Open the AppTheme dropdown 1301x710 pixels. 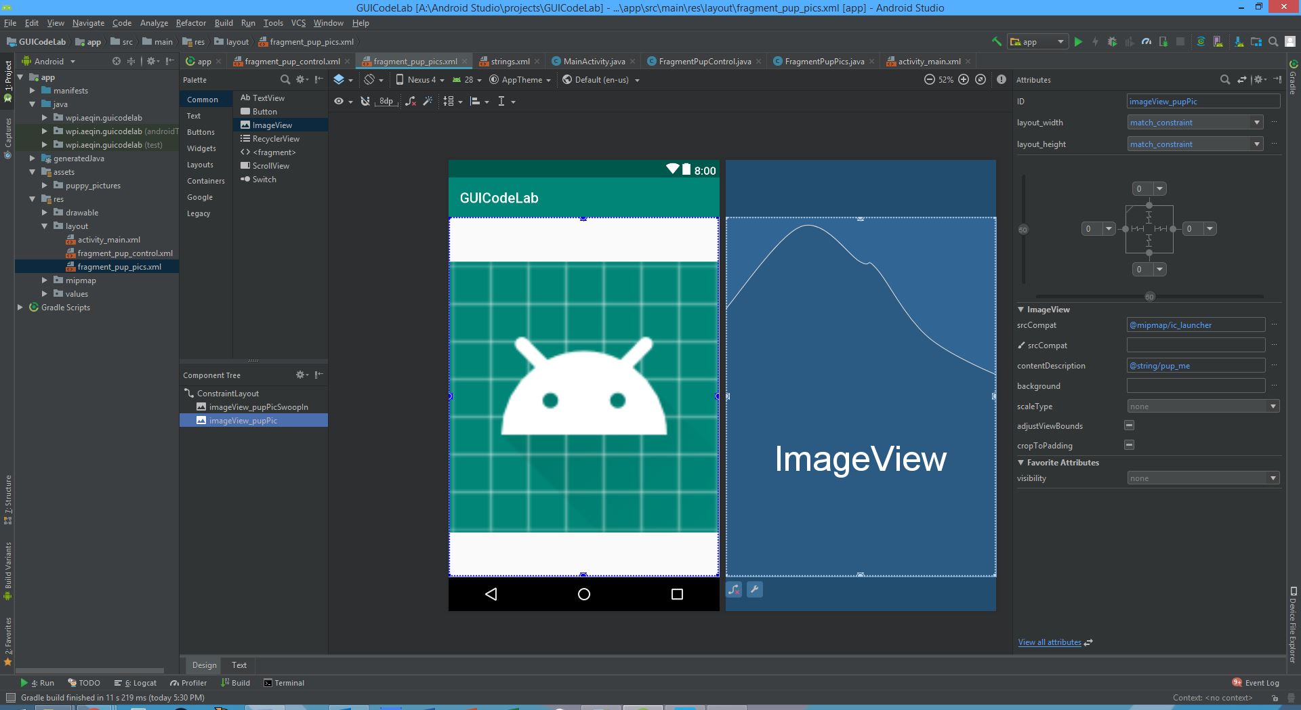pyautogui.click(x=520, y=79)
